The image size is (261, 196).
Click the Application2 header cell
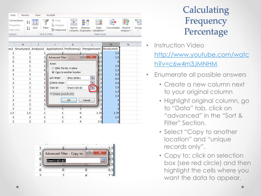(x=55, y=49)
